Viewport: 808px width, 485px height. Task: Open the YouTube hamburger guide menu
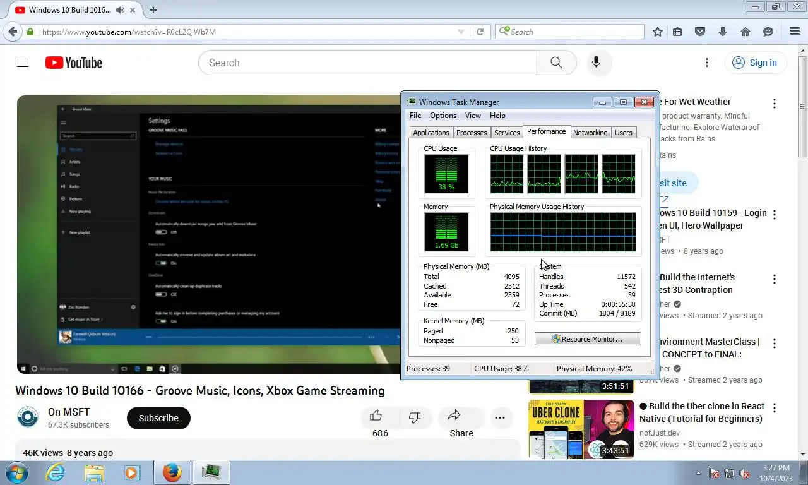(23, 63)
